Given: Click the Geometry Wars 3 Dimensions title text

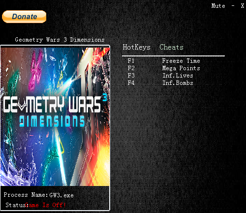Looking at the screenshot, I should (x=60, y=40).
